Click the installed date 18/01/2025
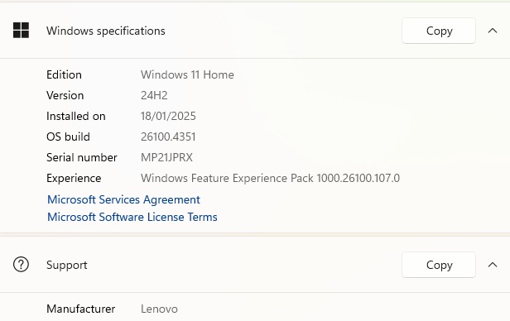The width and height of the screenshot is (510, 321). point(168,116)
